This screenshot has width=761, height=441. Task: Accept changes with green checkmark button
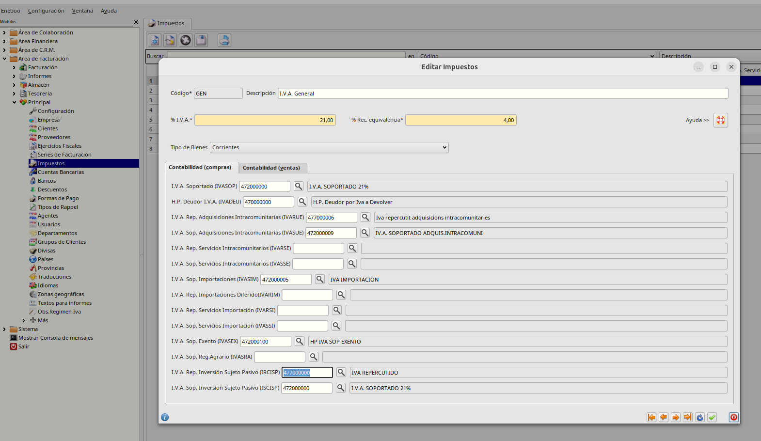tap(712, 417)
